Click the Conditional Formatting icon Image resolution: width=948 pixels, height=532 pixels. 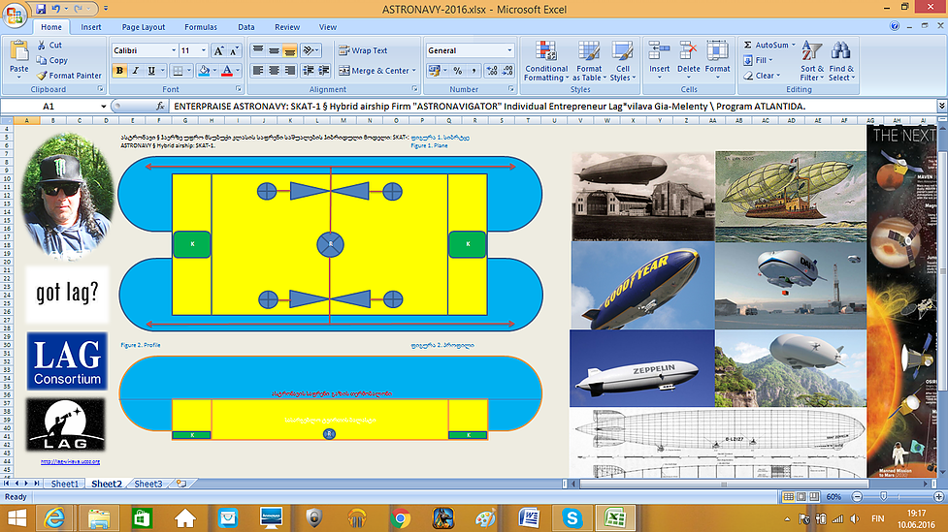[546, 52]
